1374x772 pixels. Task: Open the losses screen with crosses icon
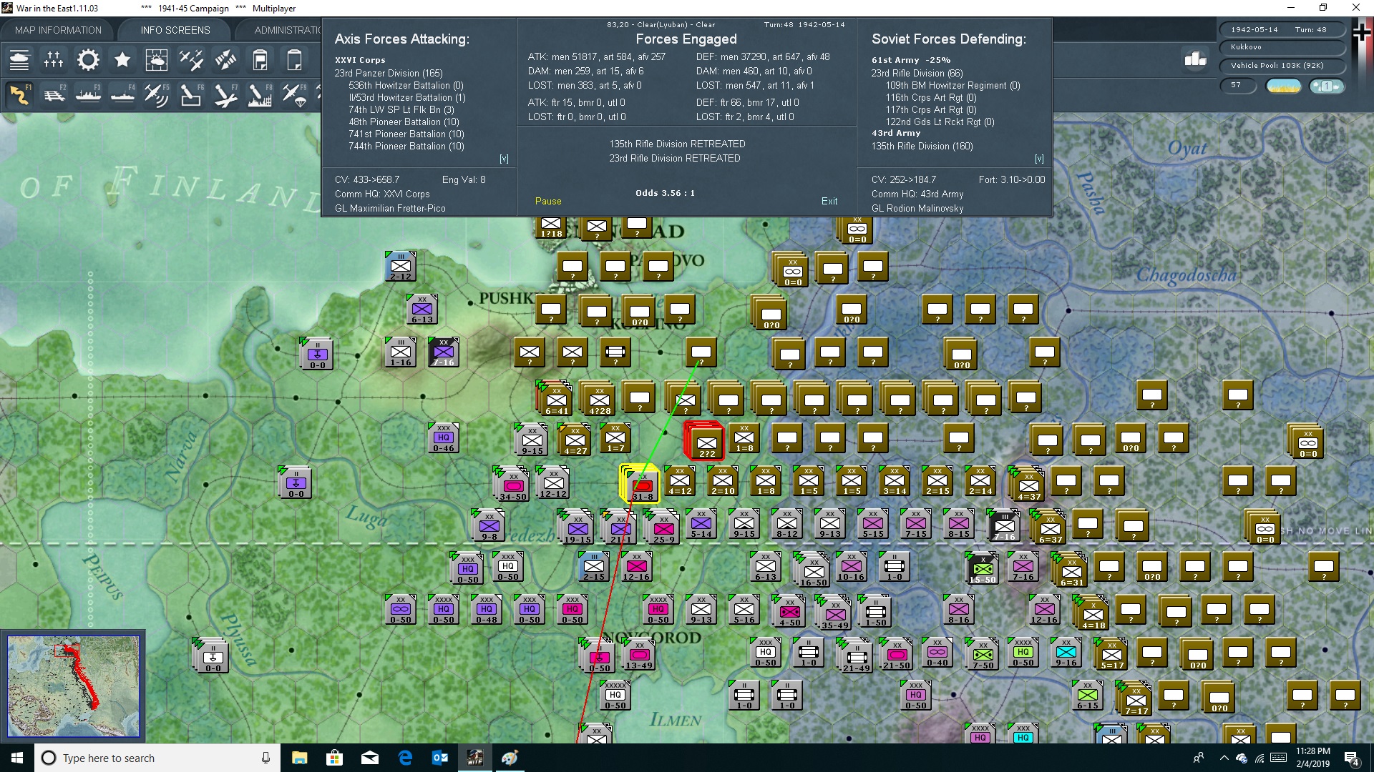pyautogui.click(x=54, y=60)
